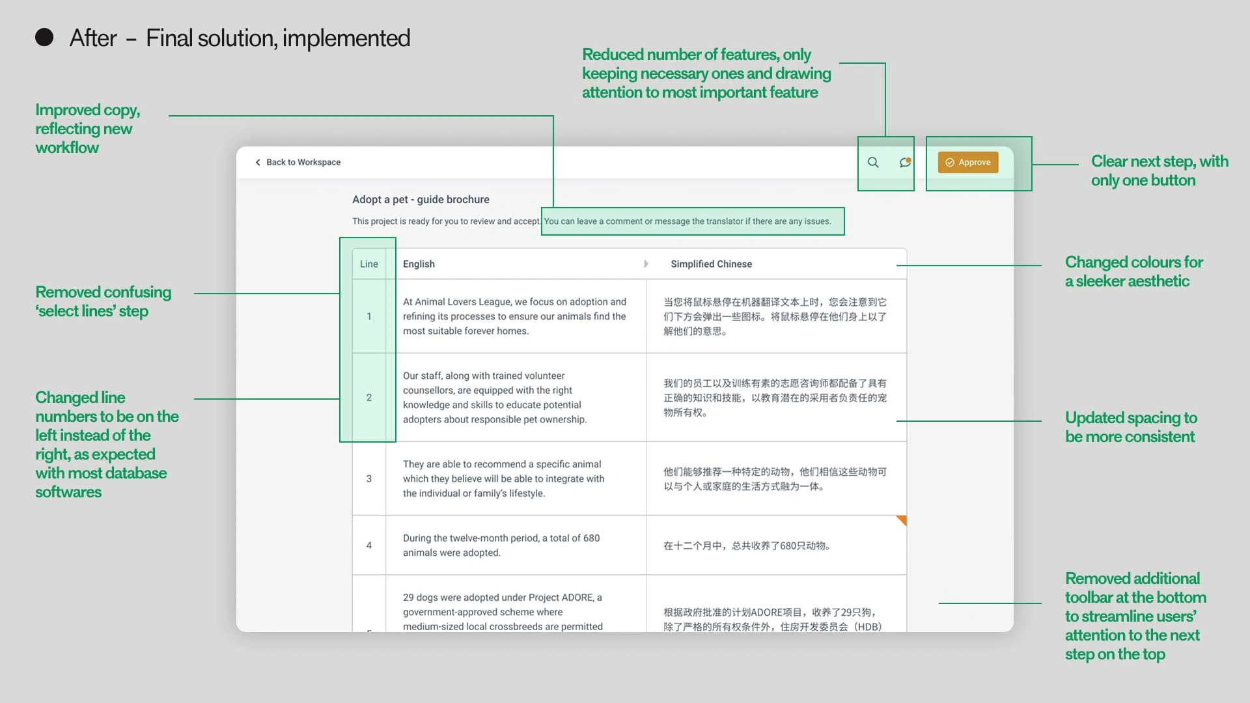The height and width of the screenshot is (703, 1250).
Task: Go Back to Workspace link
Action: tap(303, 163)
